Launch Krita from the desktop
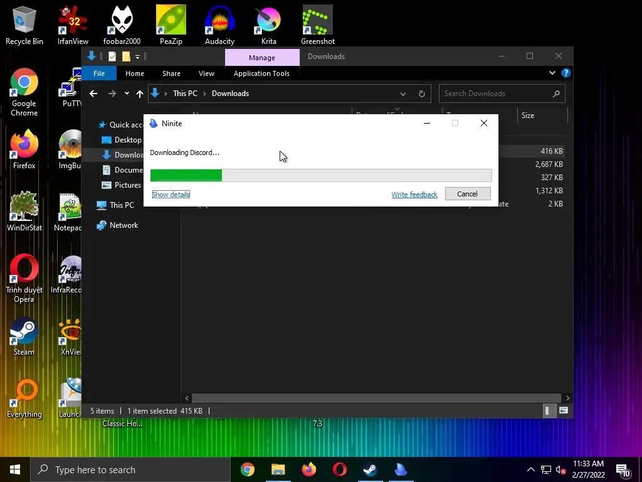642x482 pixels. tap(268, 24)
